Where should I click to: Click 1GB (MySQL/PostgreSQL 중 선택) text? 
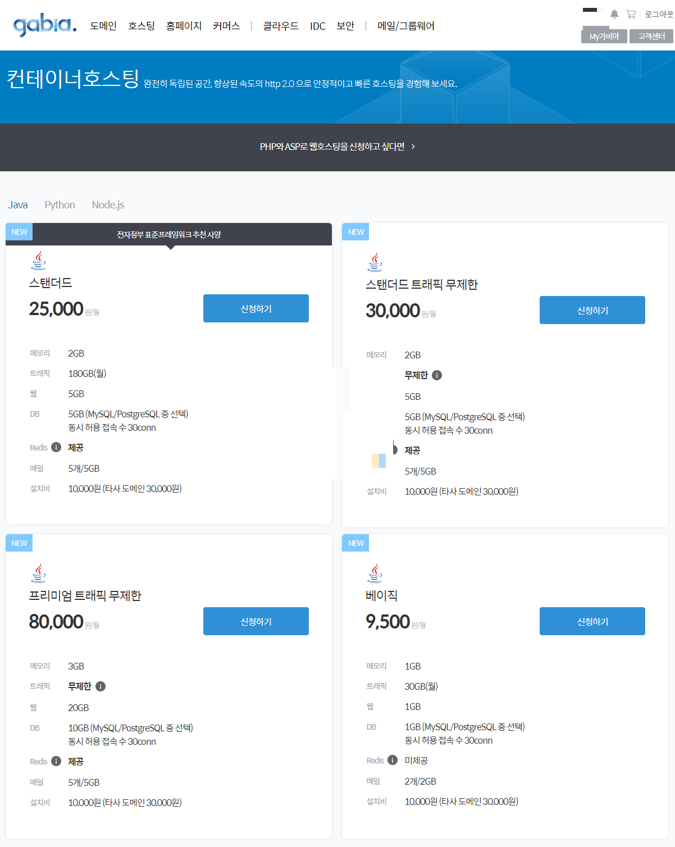coord(464,727)
